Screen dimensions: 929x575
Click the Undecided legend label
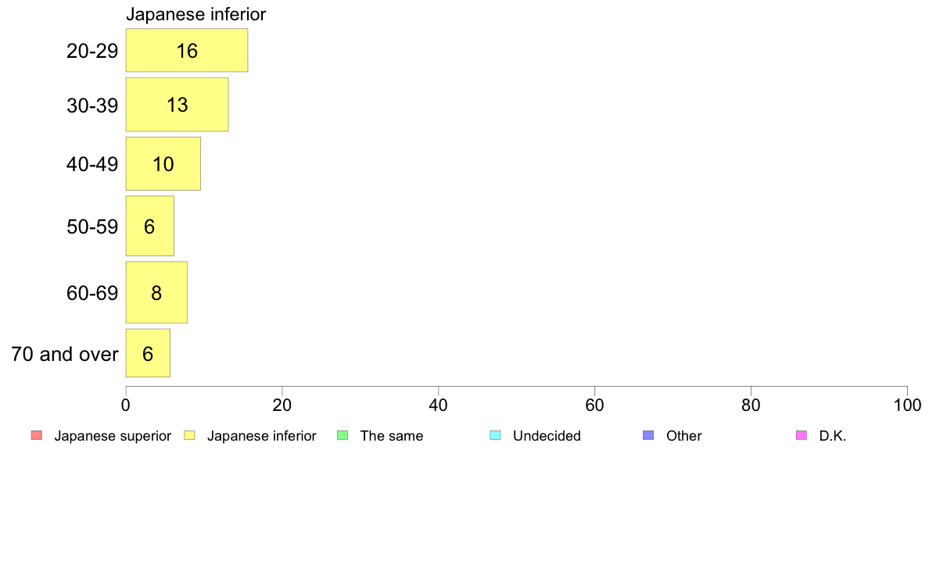[547, 436]
